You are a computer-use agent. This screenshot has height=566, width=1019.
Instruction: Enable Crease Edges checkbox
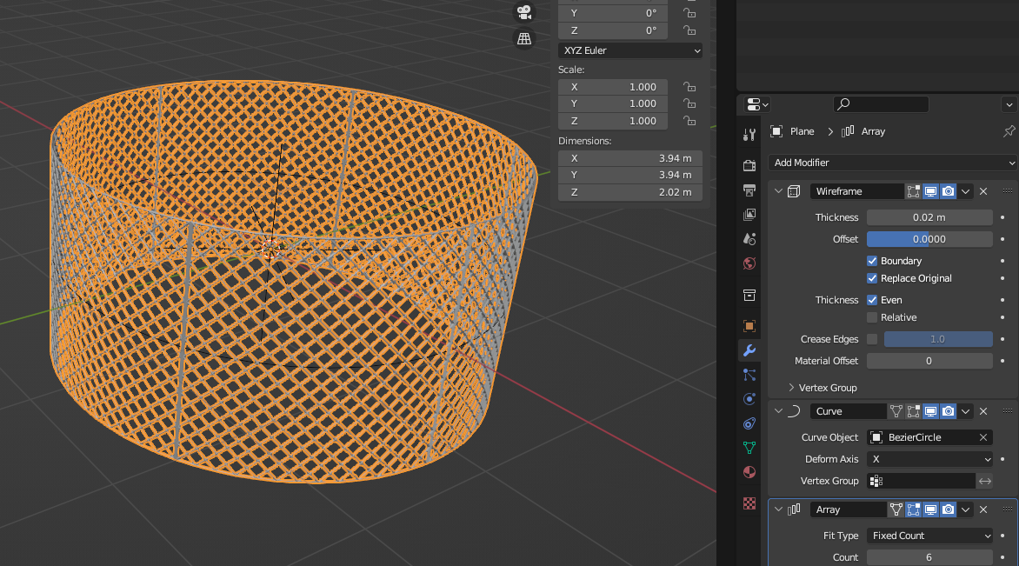coord(872,339)
